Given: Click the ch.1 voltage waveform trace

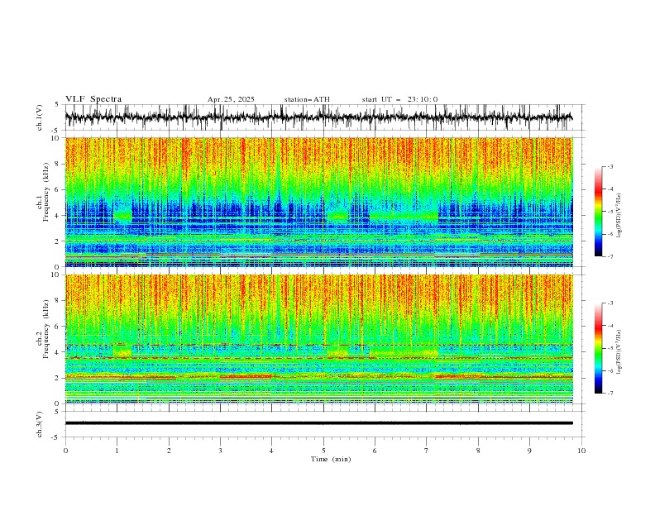Looking at the screenshot, I should tap(318, 117).
